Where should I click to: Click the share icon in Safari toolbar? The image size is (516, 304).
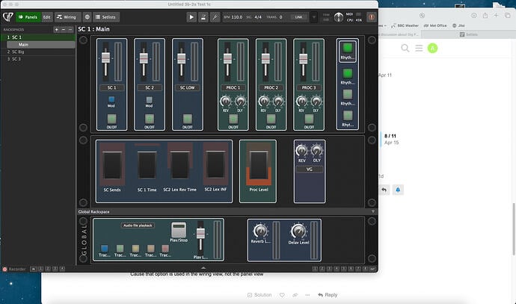click(485, 16)
